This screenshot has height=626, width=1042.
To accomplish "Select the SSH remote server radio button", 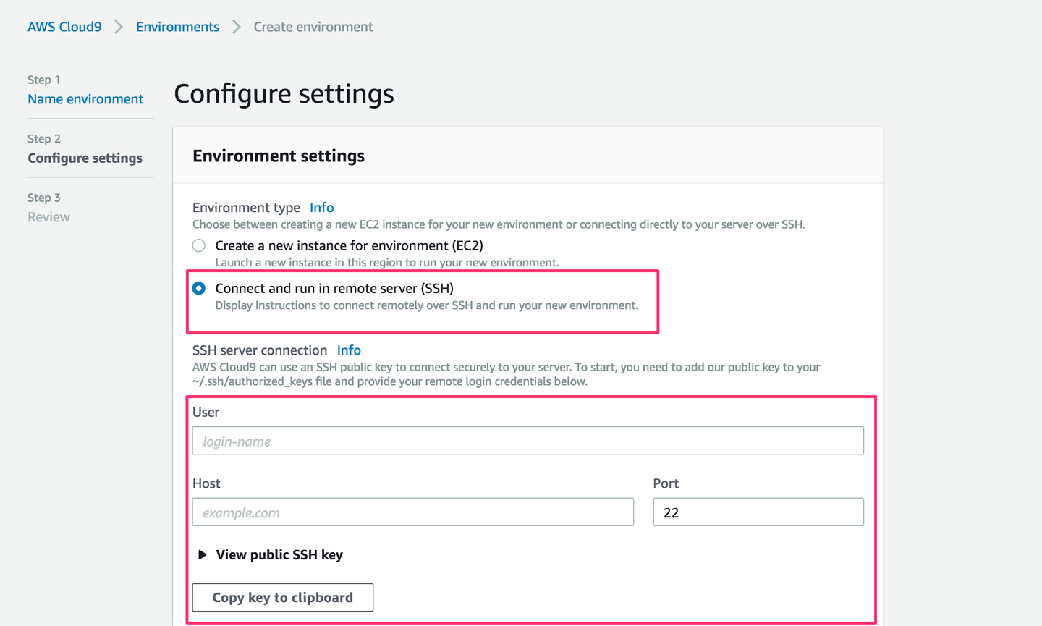I will 199,289.
